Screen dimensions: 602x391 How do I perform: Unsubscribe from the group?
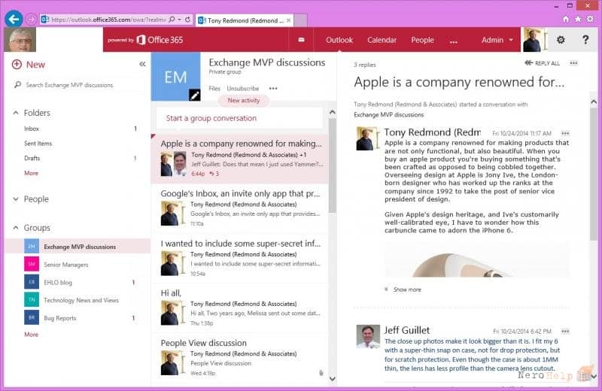click(242, 88)
